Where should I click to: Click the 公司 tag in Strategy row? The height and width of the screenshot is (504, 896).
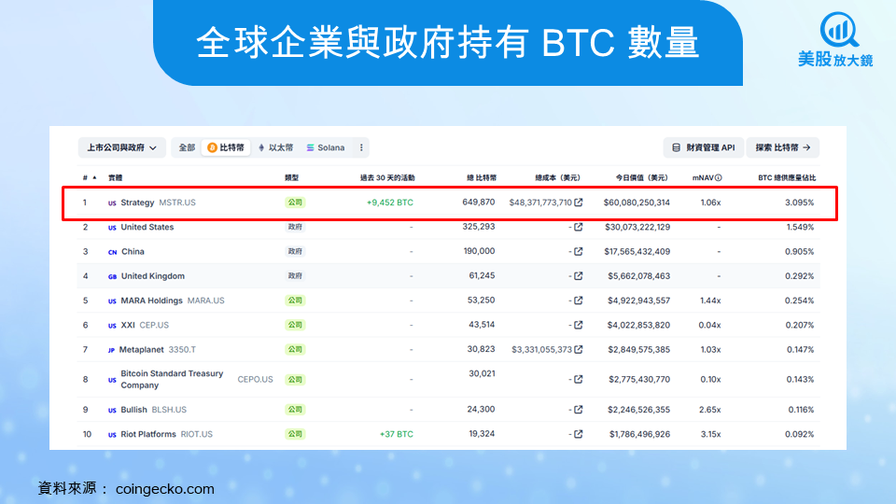click(x=295, y=203)
